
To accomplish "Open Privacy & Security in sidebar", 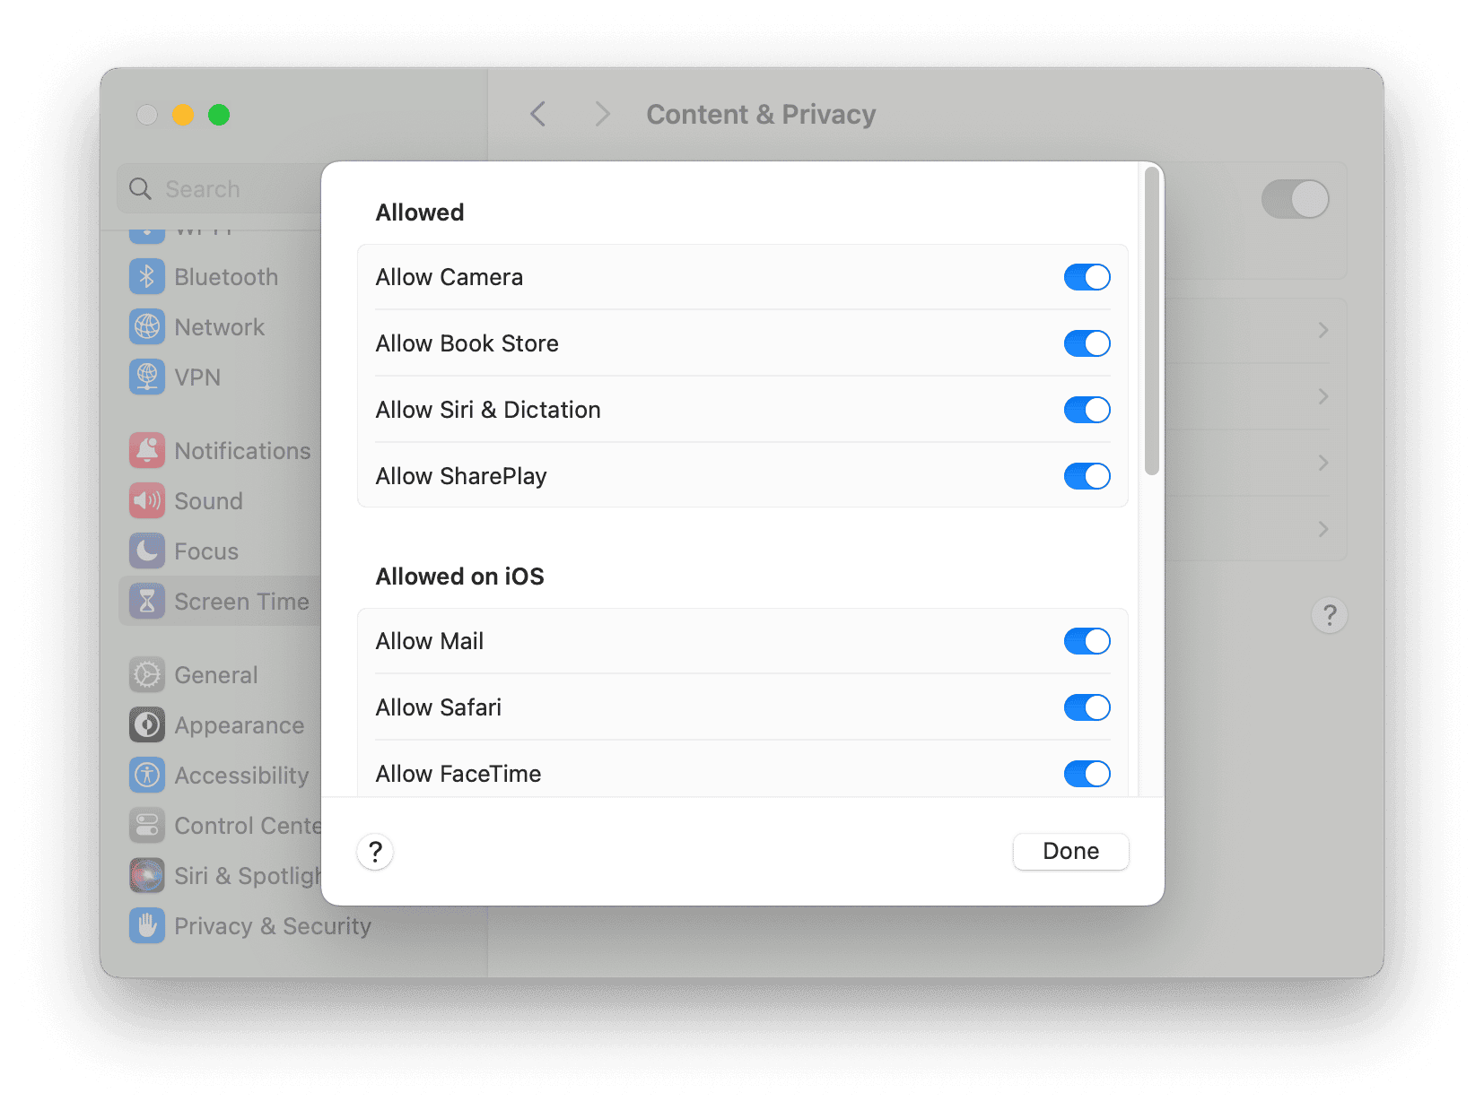I will coord(273,926).
